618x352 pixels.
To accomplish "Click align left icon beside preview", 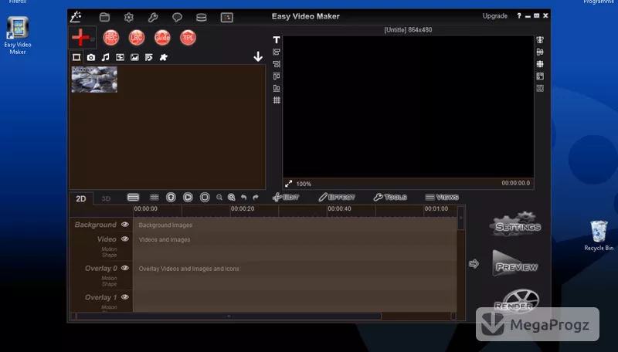I will coord(277,52).
